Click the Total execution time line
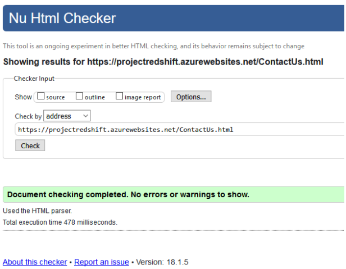346x269 pixels. 60,222
